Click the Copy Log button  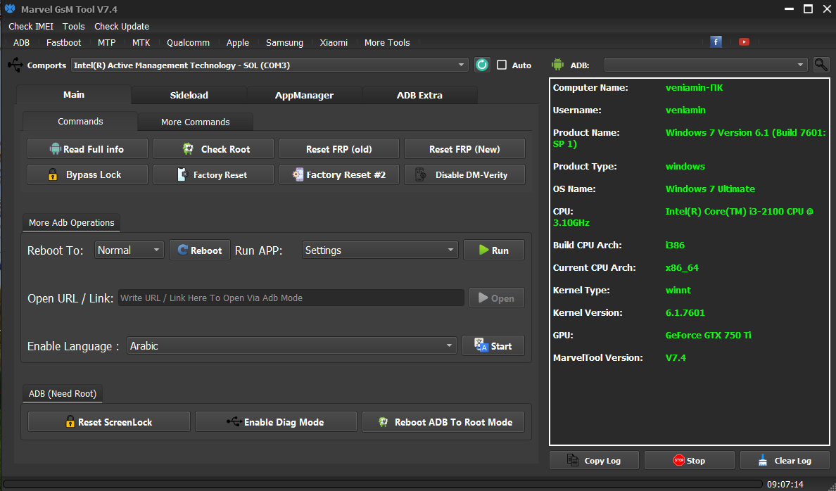pos(594,460)
